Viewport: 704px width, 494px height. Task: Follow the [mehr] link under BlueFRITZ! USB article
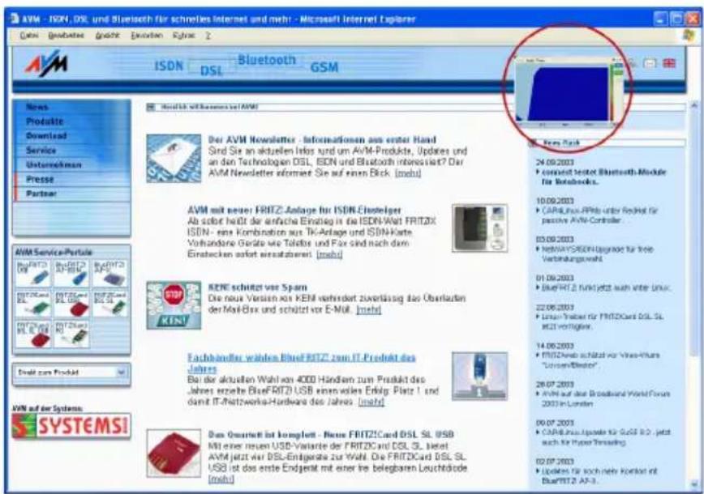click(x=371, y=402)
